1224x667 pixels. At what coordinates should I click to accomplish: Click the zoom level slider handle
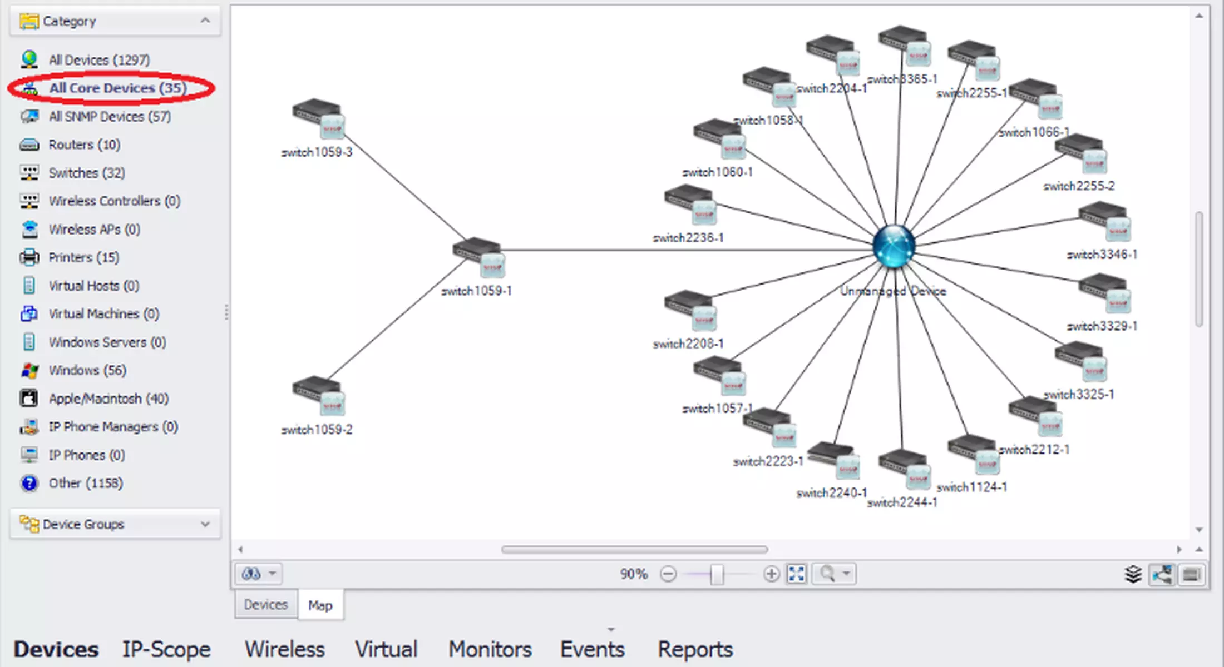pos(717,574)
